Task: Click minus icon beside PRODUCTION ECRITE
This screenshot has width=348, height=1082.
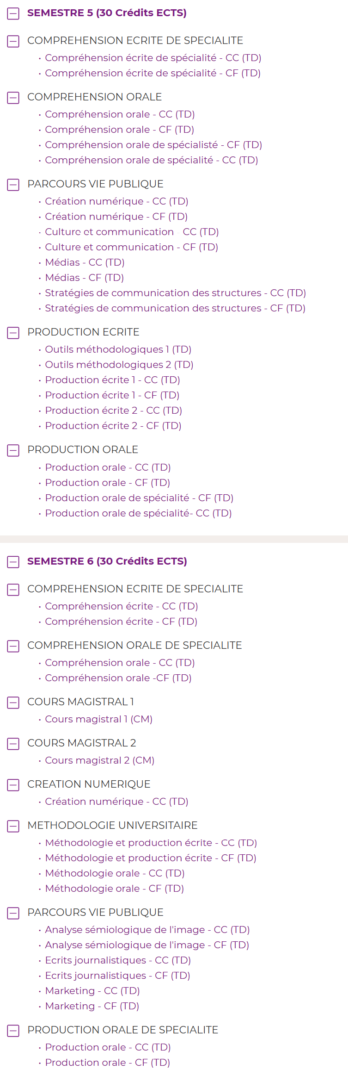Action: [13, 333]
